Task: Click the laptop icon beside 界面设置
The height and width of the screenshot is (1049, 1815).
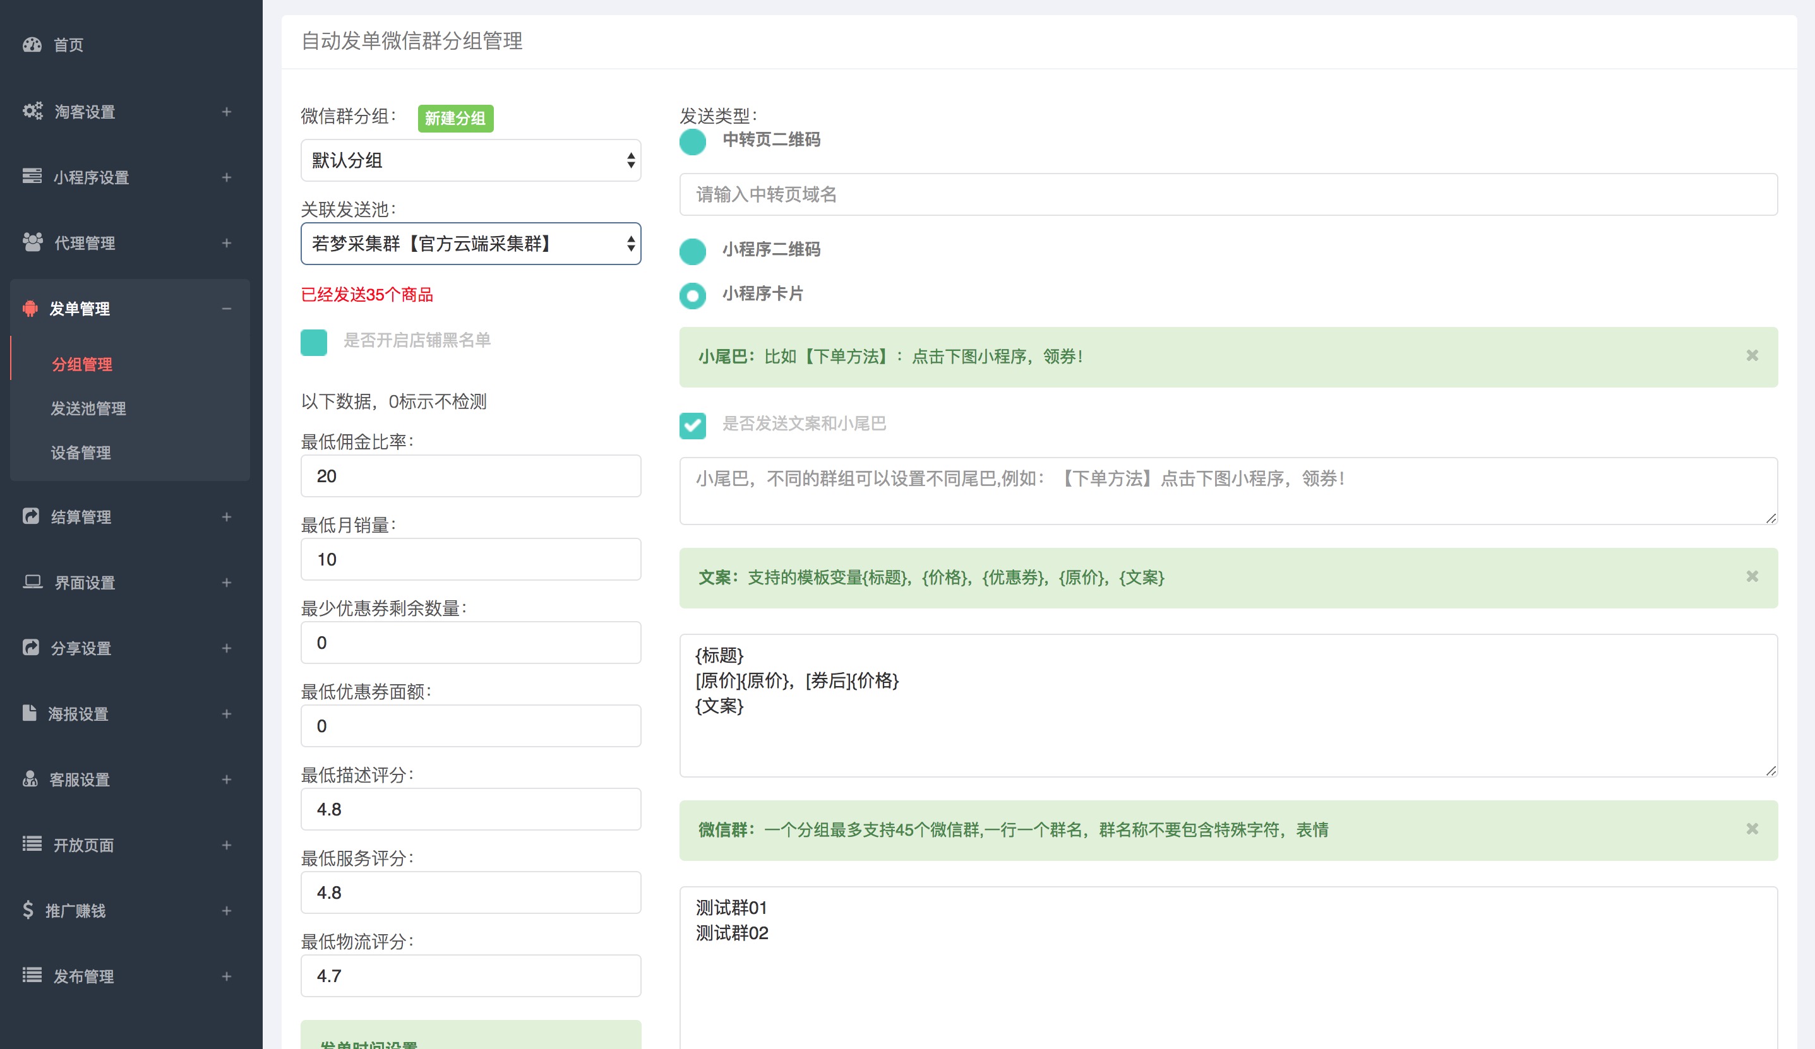Action: tap(32, 582)
